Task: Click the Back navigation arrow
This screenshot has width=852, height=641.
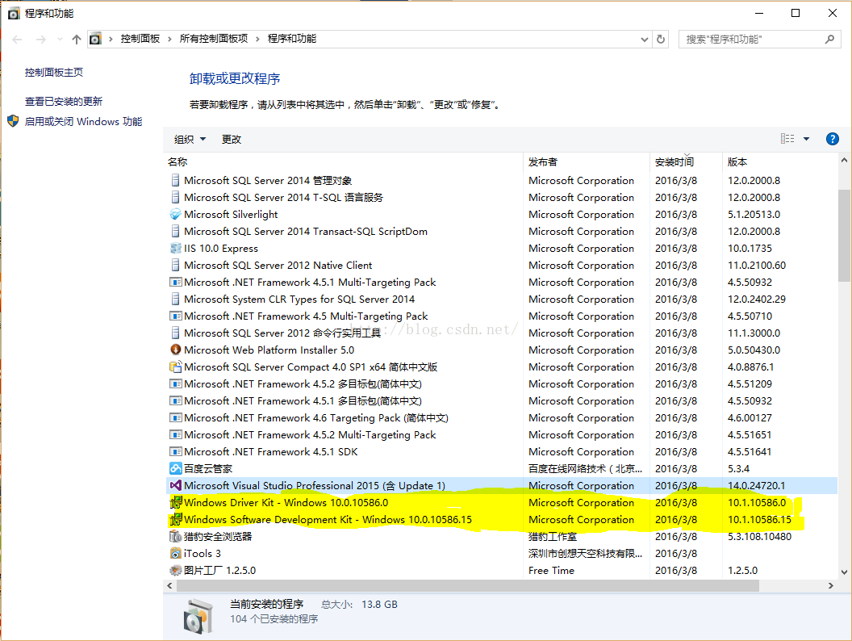Action: pyautogui.click(x=17, y=39)
